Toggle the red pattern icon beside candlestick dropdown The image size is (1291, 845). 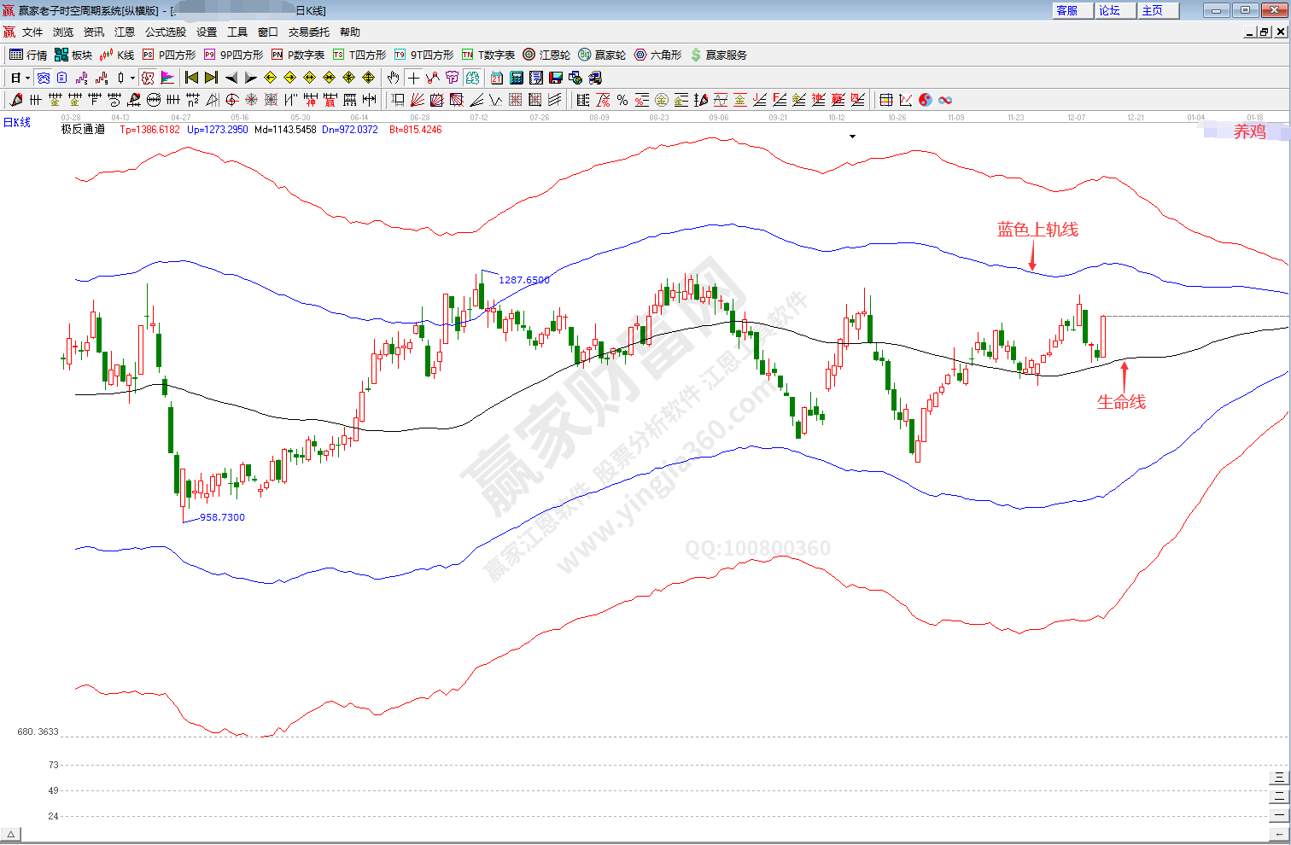[148, 78]
